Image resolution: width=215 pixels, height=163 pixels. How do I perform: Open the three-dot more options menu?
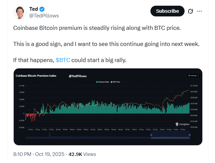pyautogui.click(x=200, y=11)
